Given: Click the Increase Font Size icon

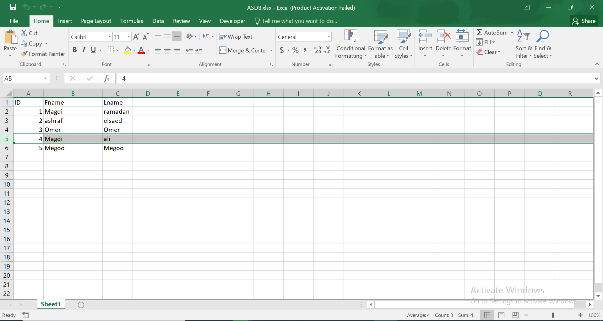Looking at the screenshot, I should coord(136,37).
